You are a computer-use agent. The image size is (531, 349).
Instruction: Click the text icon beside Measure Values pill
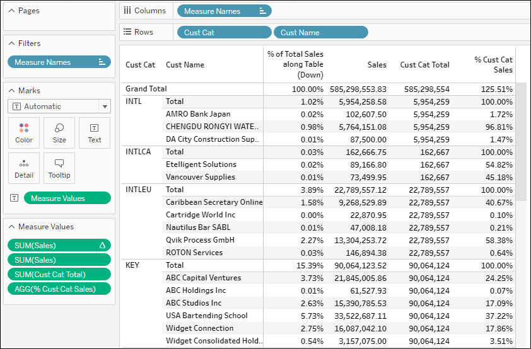point(14,198)
